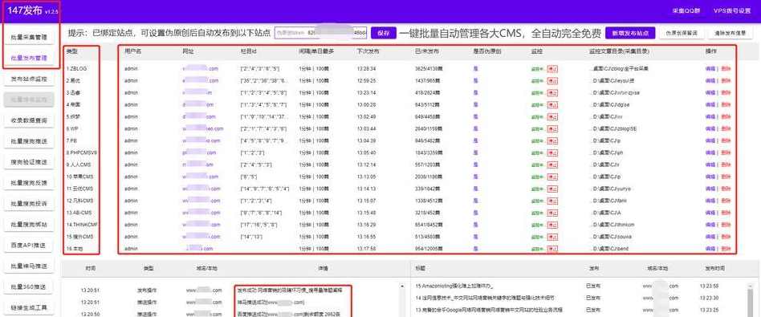Open 批量搜狗绑站 sidebar item
This screenshot has height=317, width=761.
[29, 225]
